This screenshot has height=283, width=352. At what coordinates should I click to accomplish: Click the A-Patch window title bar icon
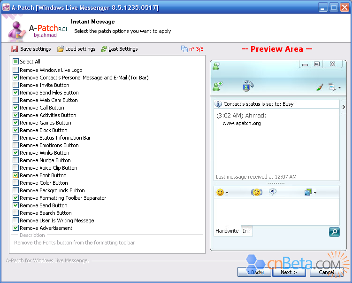point(6,8)
